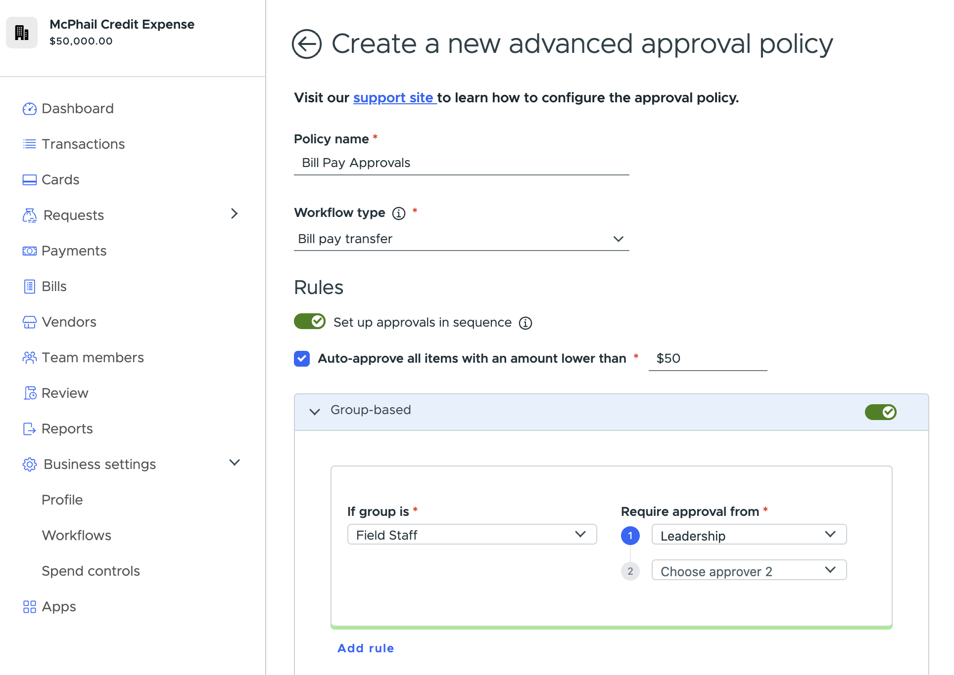The image size is (954, 675).
Task: Click the Workflow type info icon
Action: click(399, 213)
